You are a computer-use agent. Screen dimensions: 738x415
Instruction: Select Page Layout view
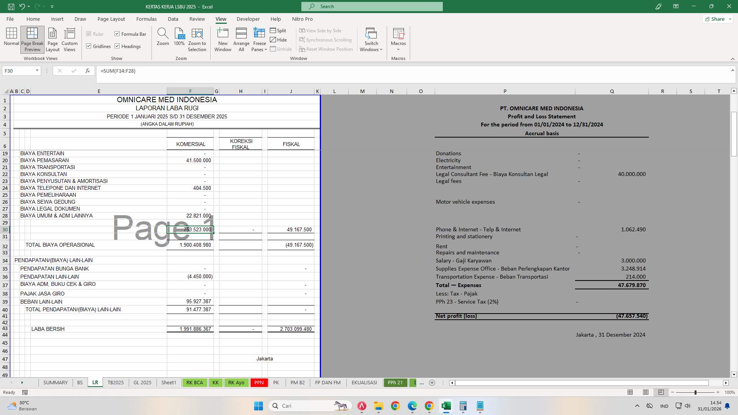pyautogui.click(x=52, y=39)
